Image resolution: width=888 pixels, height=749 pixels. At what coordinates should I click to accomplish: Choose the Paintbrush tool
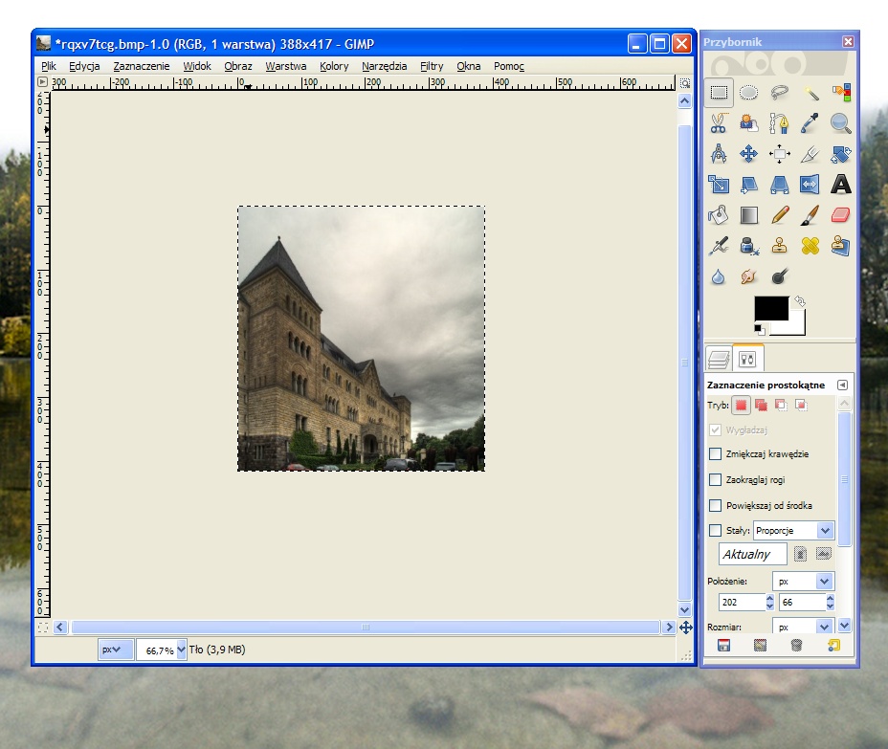pyautogui.click(x=810, y=215)
